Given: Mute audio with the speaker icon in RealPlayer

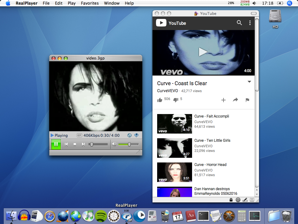Looking at the screenshot, I should click(x=114, y=144).
